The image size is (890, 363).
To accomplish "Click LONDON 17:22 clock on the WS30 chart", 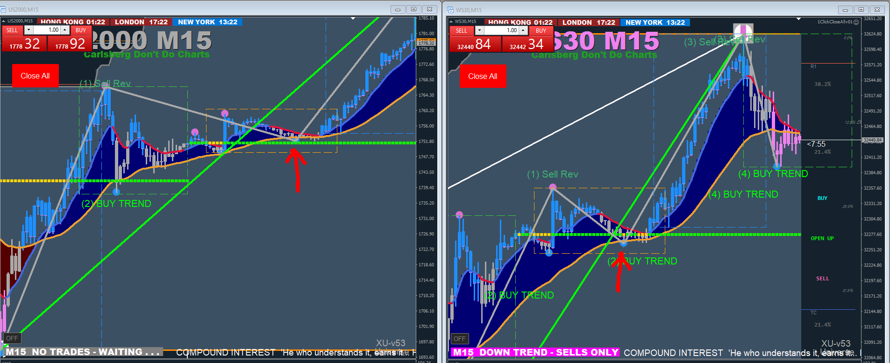I will click(589, 22).
